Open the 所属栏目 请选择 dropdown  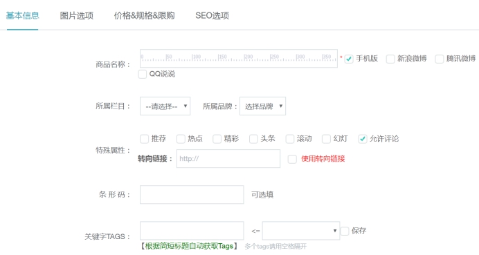[x=165, y=106]
